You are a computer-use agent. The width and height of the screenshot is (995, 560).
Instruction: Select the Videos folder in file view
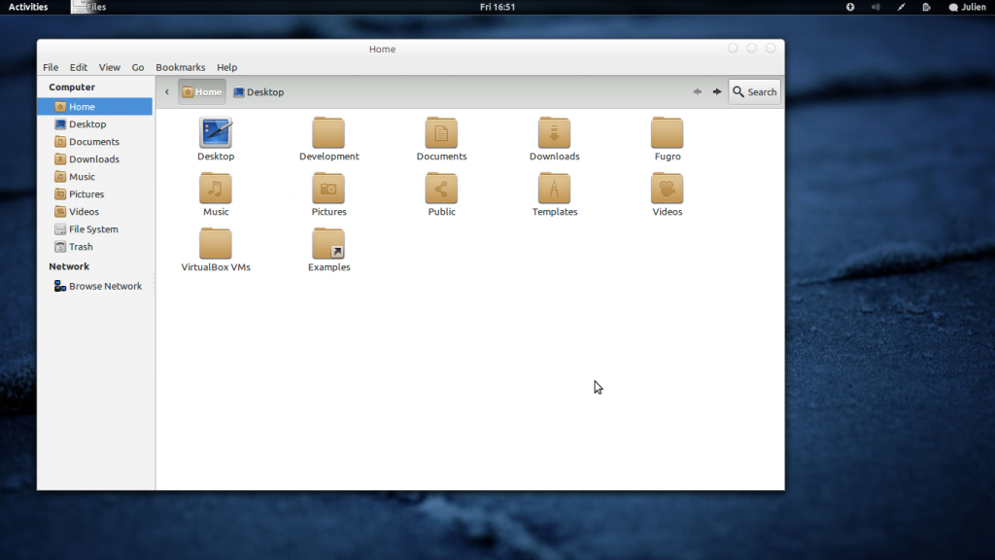pyautogui.click(x=667, y=189)
